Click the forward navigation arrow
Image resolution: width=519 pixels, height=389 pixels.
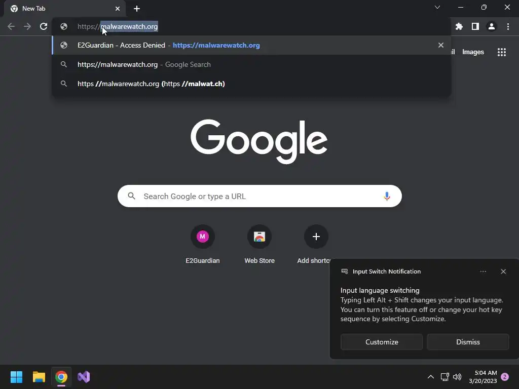click(x=27, y=26)
